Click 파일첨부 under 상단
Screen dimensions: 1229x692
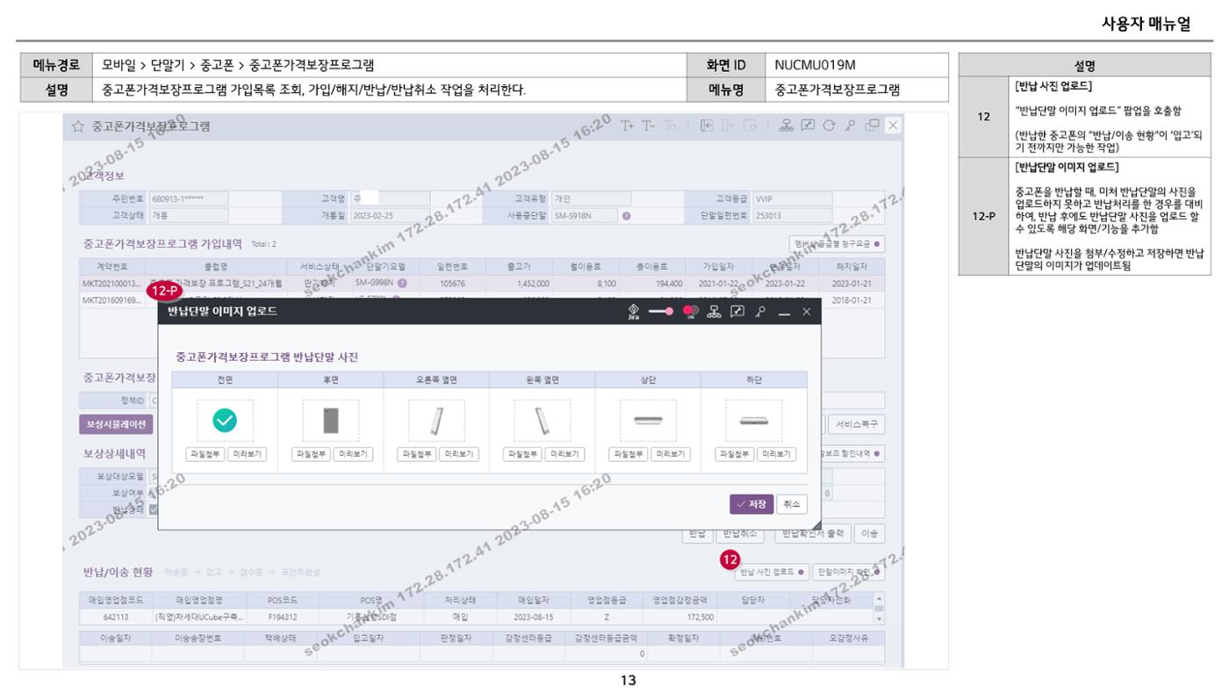628,454
